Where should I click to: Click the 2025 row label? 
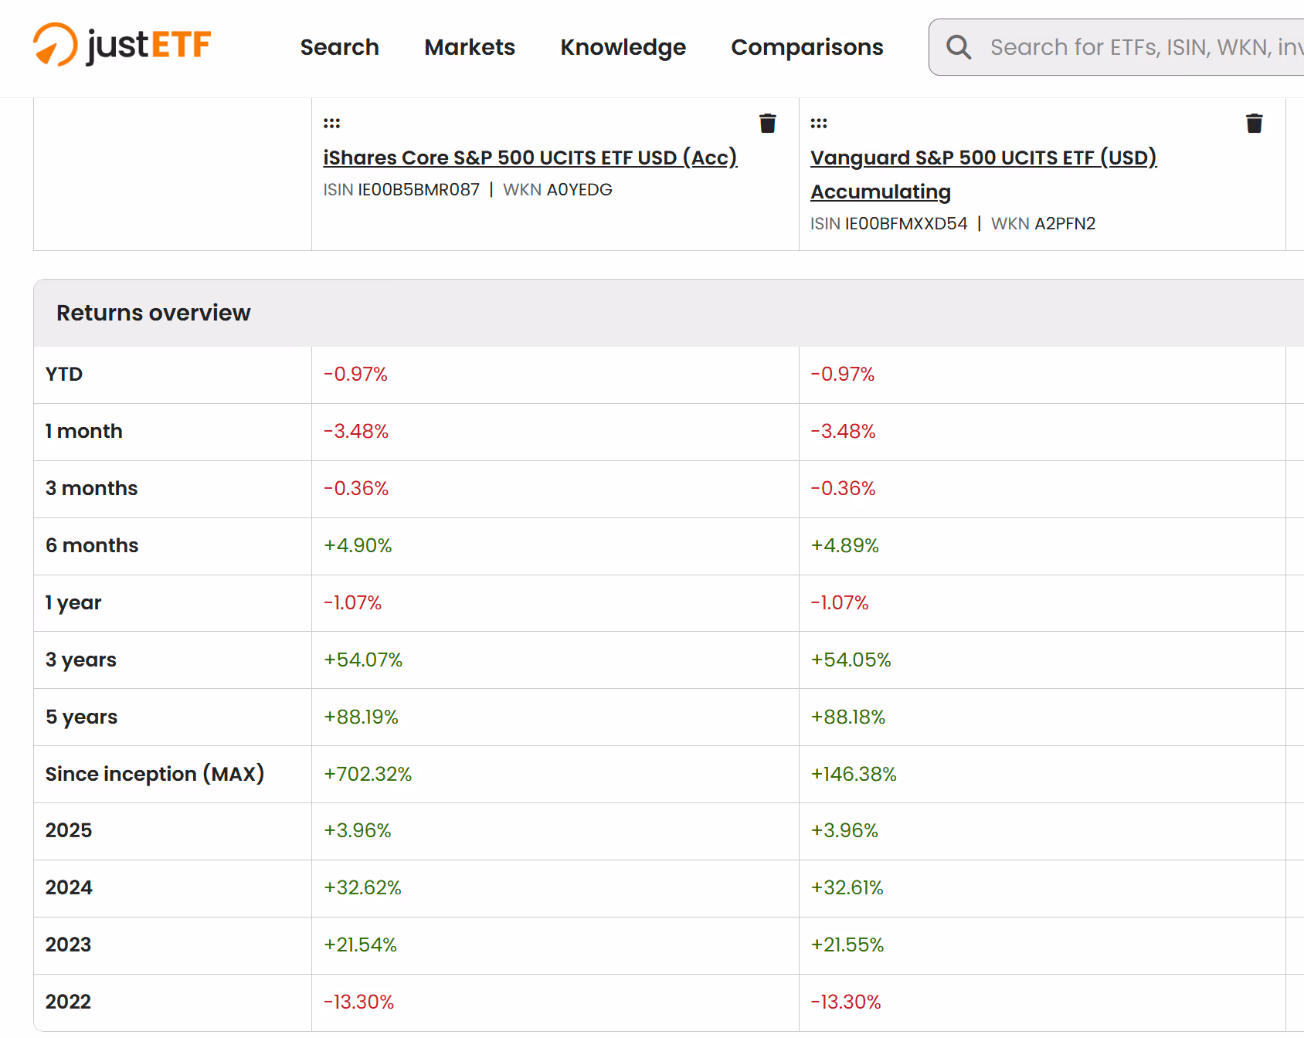tap(69, 831)
